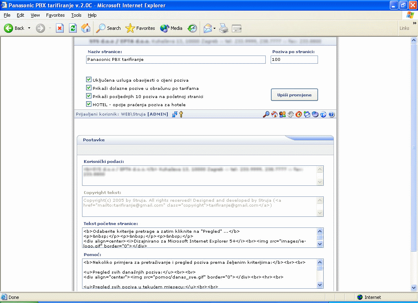This screenshot has width=418, height=303.
Task: Open the View menu
Action: coord(35,15)
